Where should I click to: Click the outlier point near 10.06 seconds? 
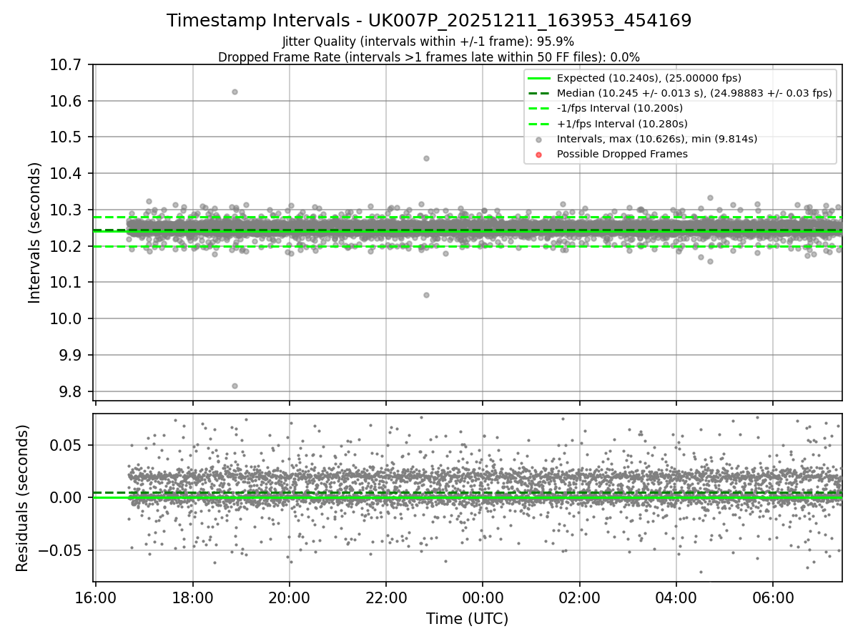426,295
